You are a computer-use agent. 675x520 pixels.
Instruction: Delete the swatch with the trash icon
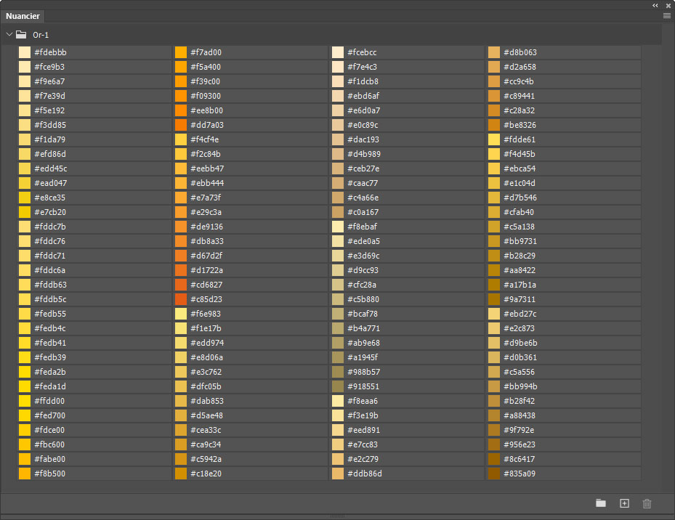647,503
